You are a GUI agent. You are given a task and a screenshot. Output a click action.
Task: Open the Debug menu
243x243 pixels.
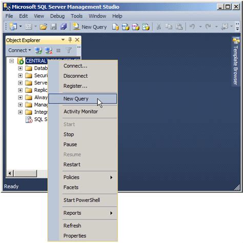[x=57, y=16]
